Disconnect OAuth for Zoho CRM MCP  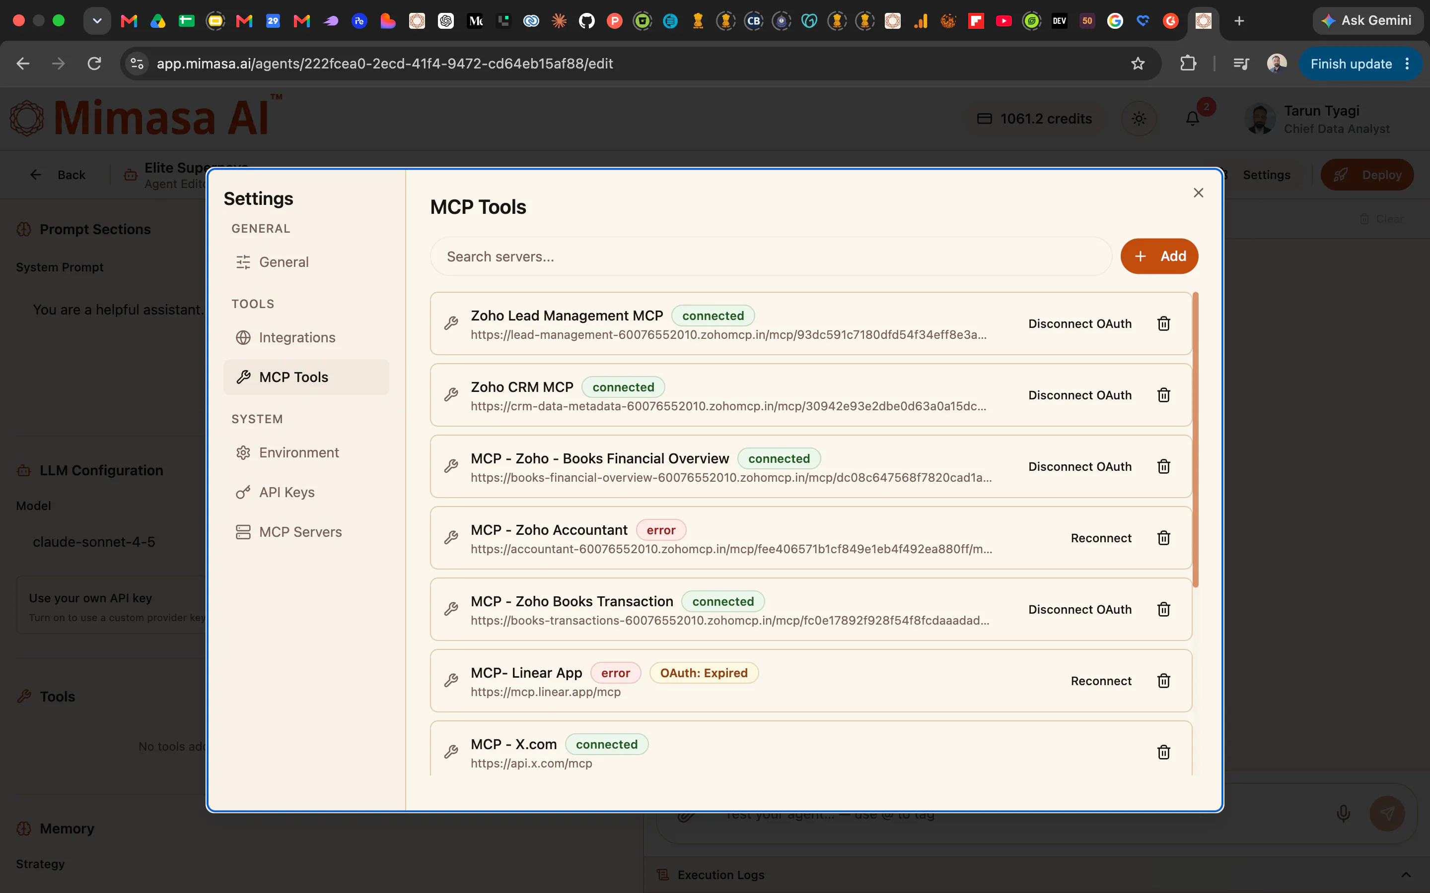1079,395
